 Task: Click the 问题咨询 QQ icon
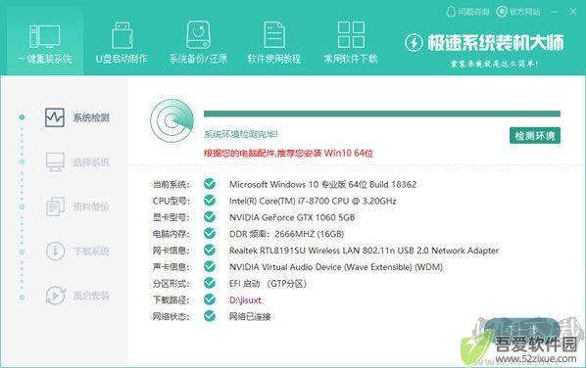451,12
